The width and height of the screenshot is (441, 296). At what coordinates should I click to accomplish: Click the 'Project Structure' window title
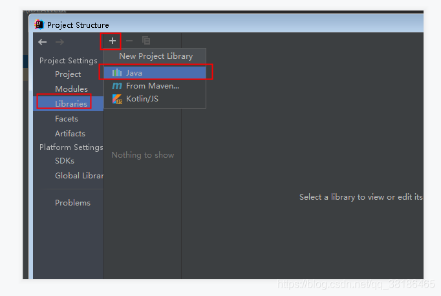(x=78, y=25)
